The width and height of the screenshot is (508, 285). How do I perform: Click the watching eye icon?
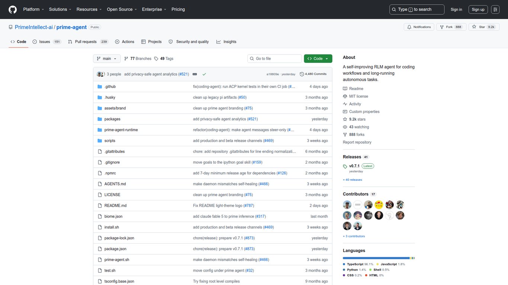pyautogui.click(x=345, y=127)
